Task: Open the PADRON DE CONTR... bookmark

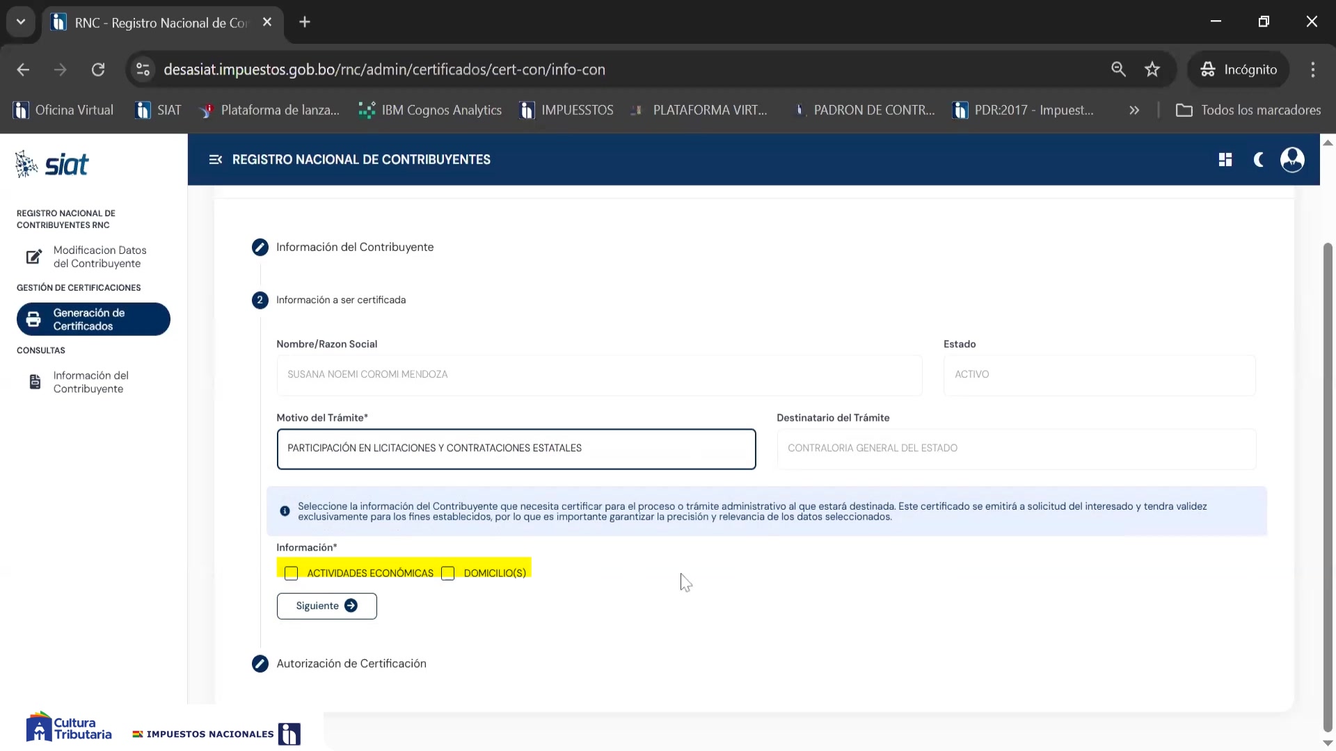Action: (864, 110)
